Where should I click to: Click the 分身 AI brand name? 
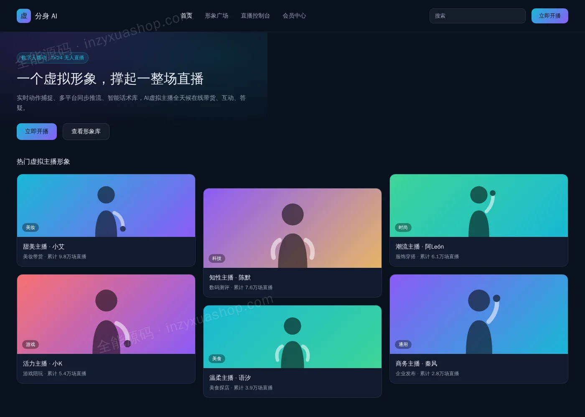coord(46,16)
